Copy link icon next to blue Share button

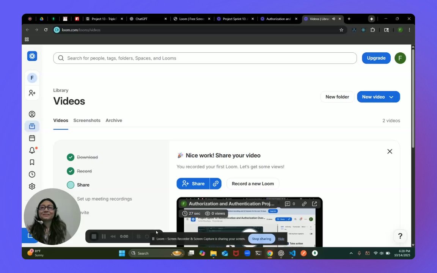[216, 184]
